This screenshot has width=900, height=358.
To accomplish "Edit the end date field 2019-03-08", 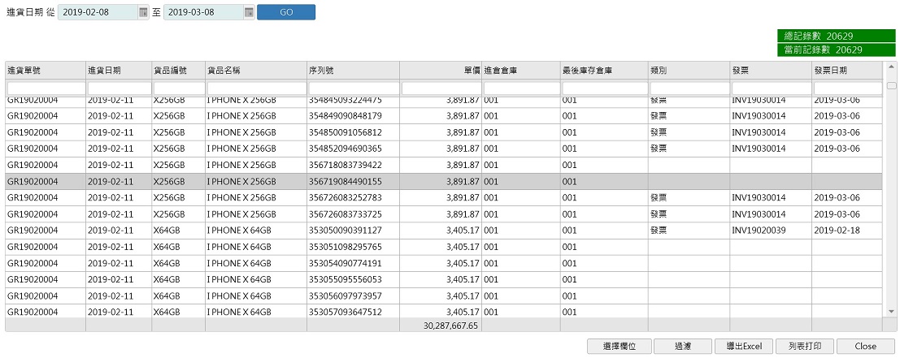I will pyautogui.click(x=204, y=12).
